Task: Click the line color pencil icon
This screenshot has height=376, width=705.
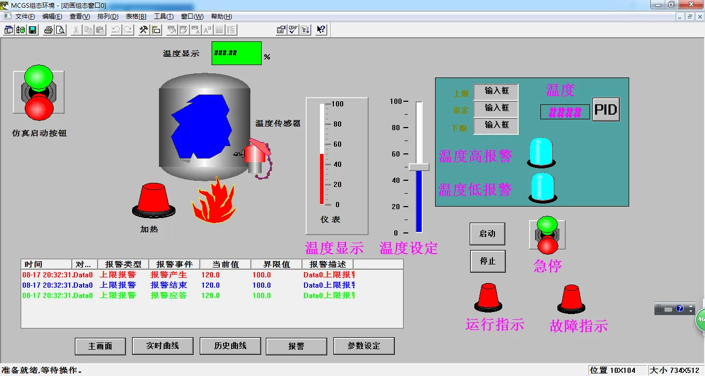Action: coord(184,29)
